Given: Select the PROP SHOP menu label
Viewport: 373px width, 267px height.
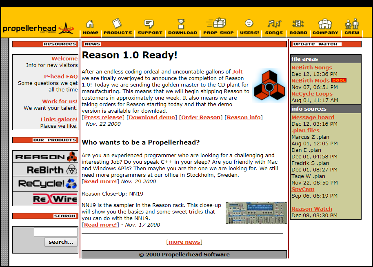Looking at the screenshot, I should point(218,33).
